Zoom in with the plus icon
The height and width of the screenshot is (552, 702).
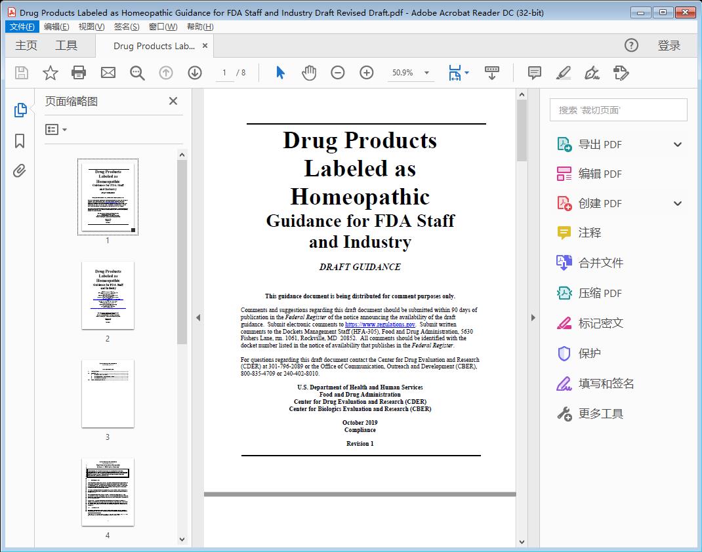367,73
